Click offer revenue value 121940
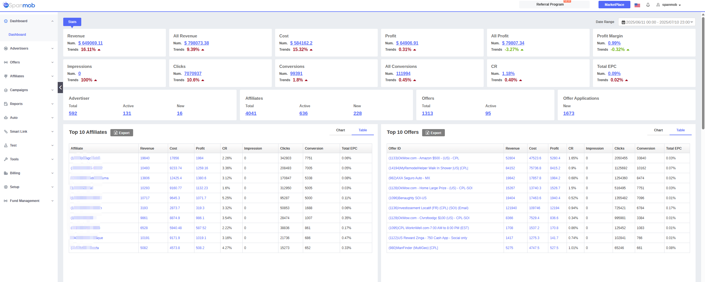Viewport: 705px width, 282px height. (x=511, y=208)
